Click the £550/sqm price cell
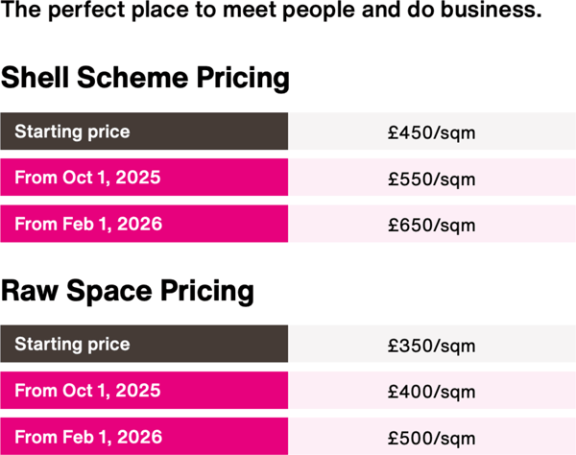This screenshot has width=576, height=455. pyautogui.click(x=432, y=180)
